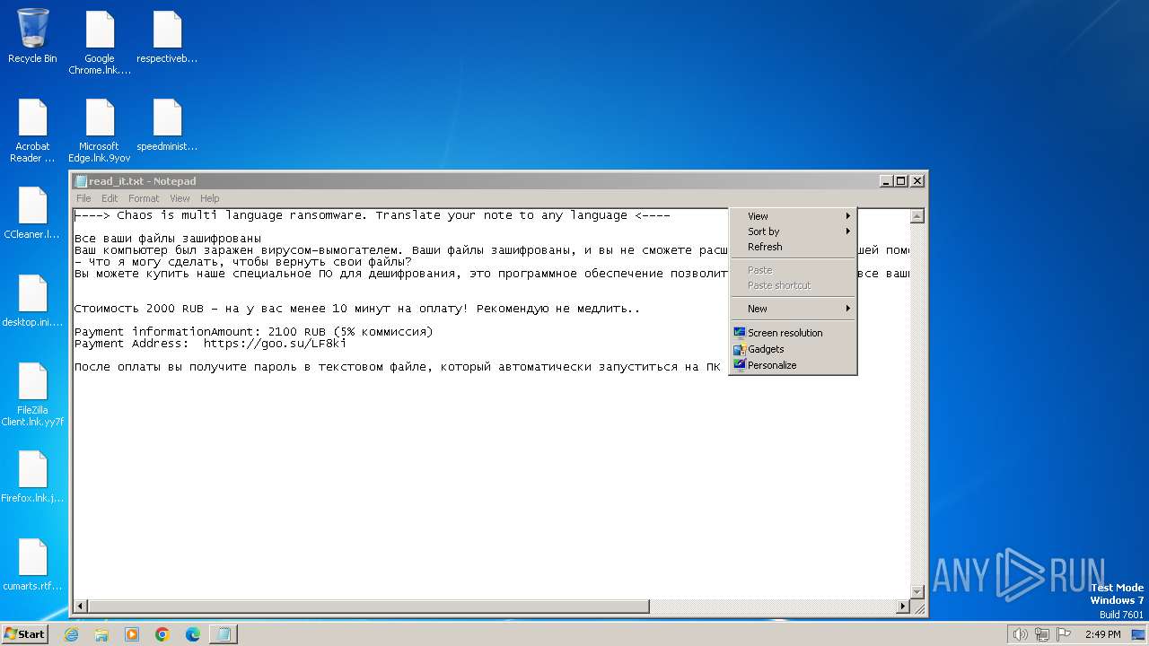Expand the New submenu in the context menu

click(793, 309)
